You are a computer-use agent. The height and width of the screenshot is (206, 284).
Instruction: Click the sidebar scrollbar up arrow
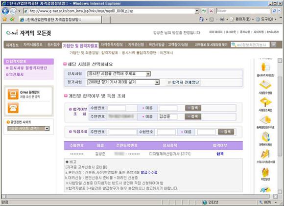(280, 61)
